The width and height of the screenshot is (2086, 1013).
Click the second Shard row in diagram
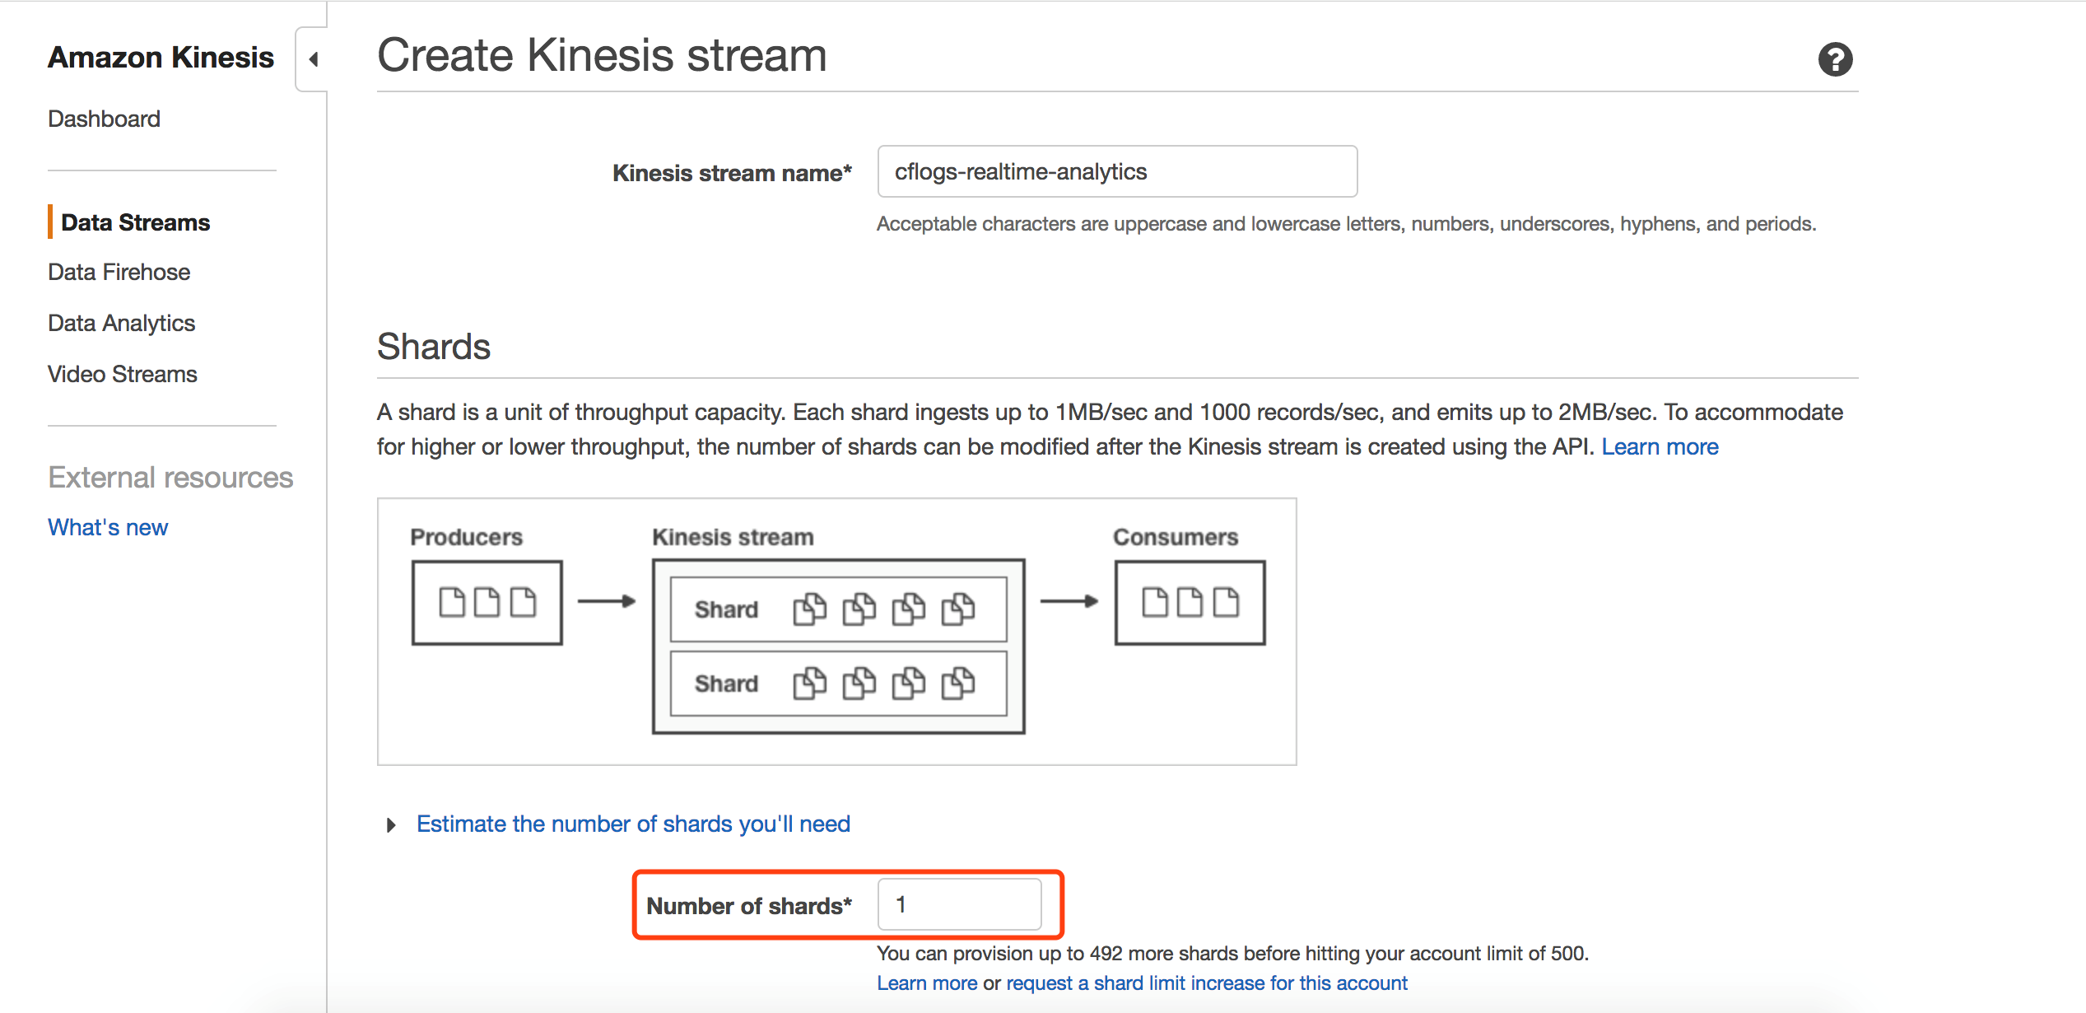click(x=838, y=684)
